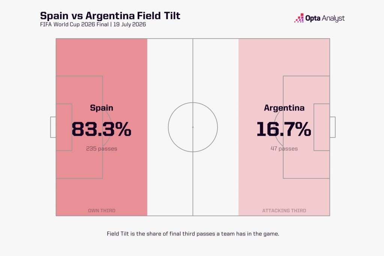The width and height of the screenshot is (384, 256).
Task: Click the left six-yard box
Action: click(64, 127)
